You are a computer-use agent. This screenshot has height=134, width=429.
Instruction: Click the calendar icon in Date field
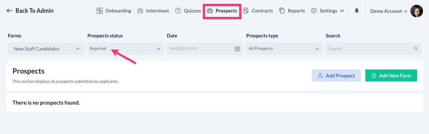(x=237, y=49)
